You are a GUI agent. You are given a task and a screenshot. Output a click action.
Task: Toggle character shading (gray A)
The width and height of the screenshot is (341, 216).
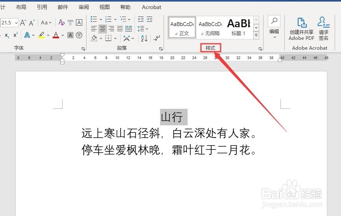tap(70, 35)
